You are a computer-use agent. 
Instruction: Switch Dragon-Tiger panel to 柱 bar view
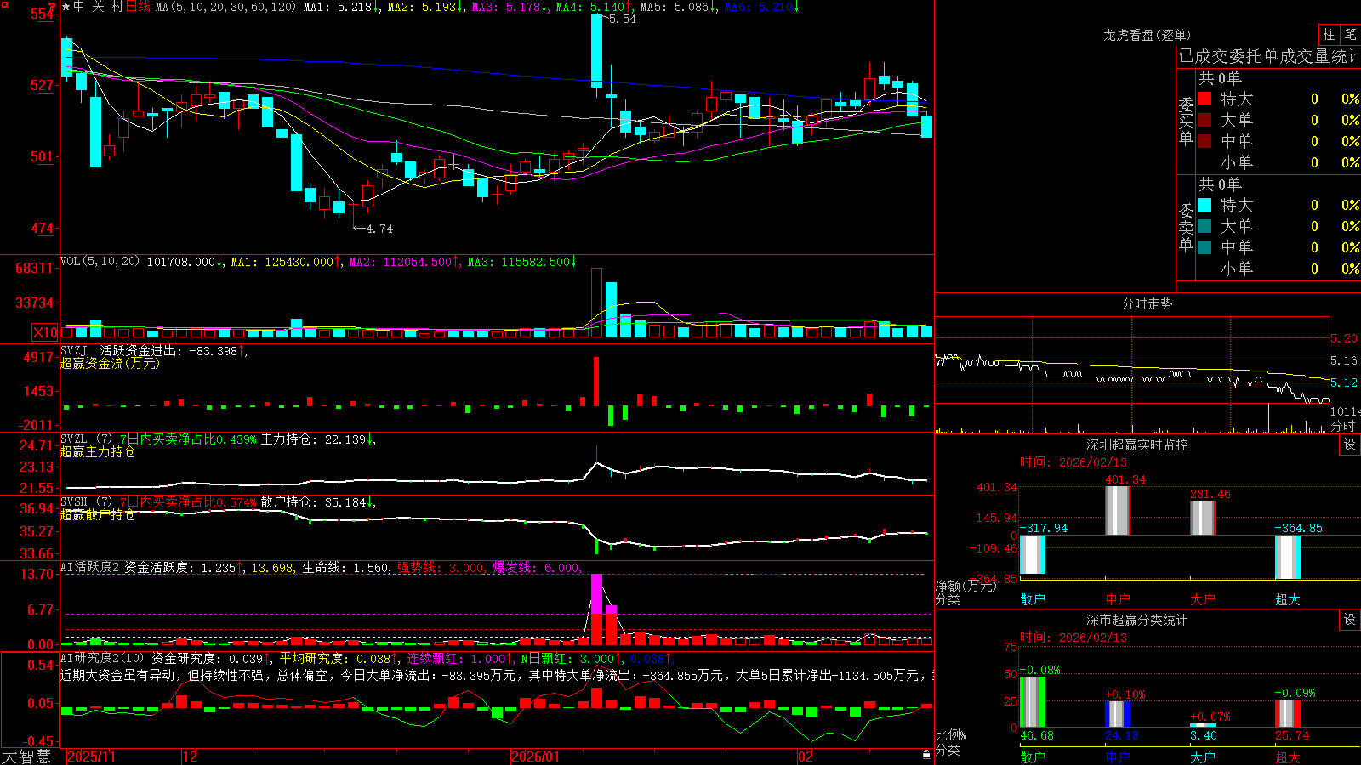coord(1329,34)
